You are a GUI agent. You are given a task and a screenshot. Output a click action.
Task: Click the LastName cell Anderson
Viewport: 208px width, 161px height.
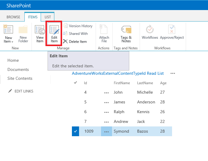pos(146,102)
